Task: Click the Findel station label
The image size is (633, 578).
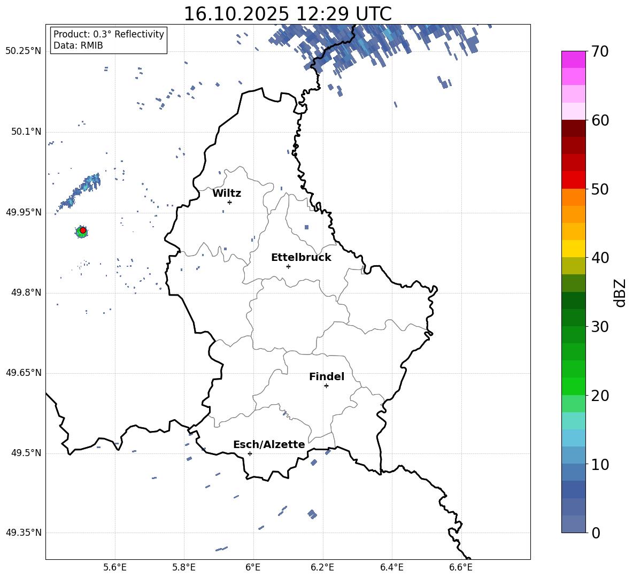Action: tap(327, 376)
